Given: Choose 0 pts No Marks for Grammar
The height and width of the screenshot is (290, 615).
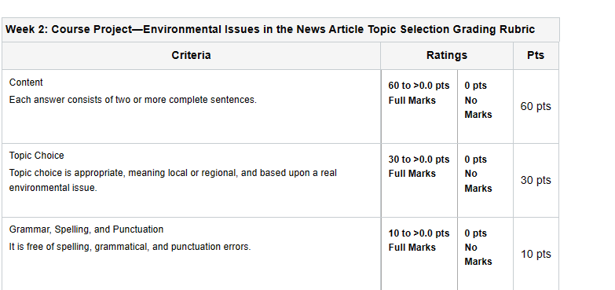Looking at the screenshot, I should pos(478,248).
